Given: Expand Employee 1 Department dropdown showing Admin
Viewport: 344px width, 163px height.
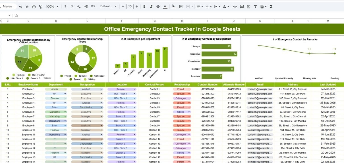Looking at the screenshot, I should tap(65, 89).
